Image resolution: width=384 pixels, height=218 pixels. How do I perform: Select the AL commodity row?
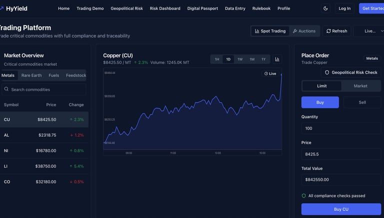[44, 135]
